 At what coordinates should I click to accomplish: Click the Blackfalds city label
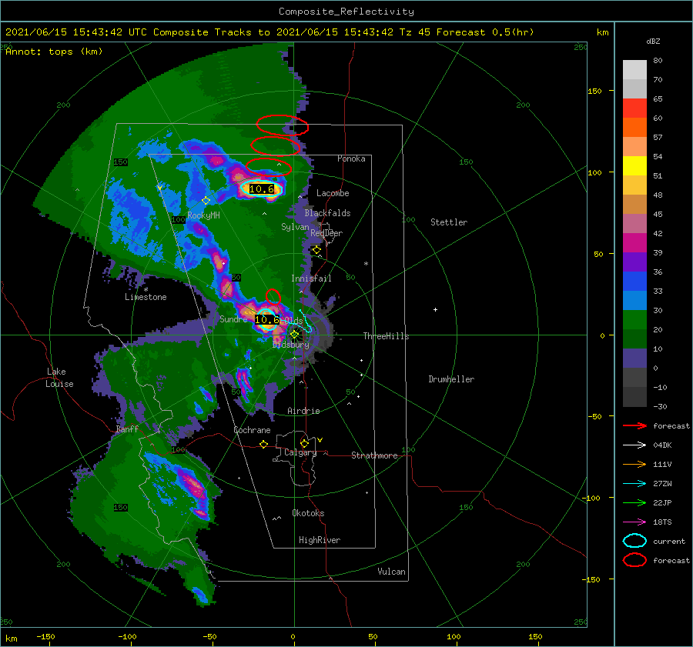[x=327, y=213]
